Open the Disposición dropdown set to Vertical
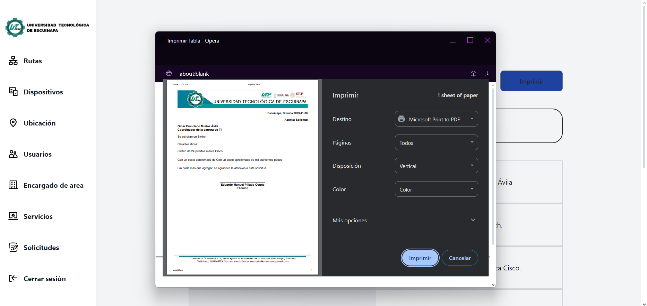Image resolution: width=647 pixels, height=306 pixels. (x=436, y=166)
